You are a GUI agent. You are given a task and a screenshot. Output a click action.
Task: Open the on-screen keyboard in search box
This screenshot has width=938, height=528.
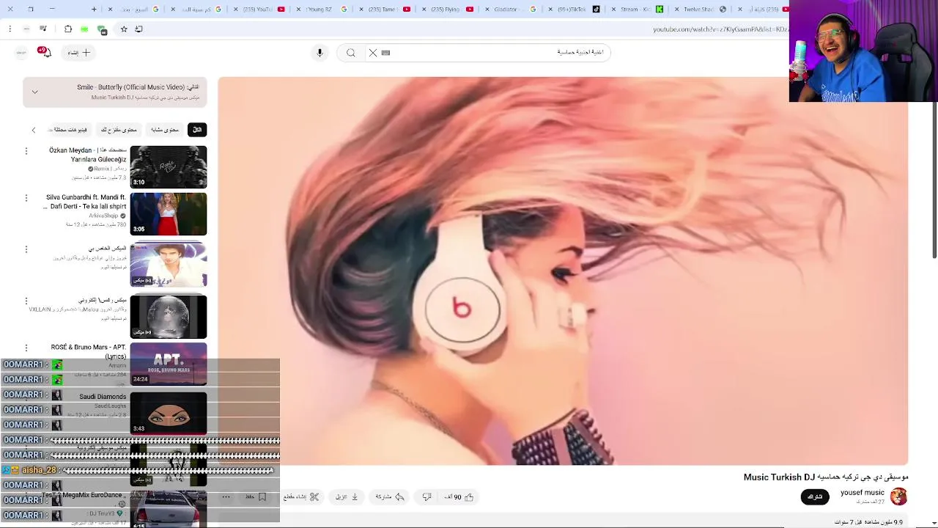386,52
